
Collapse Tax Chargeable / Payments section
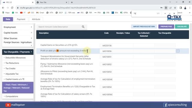point(18,52)
